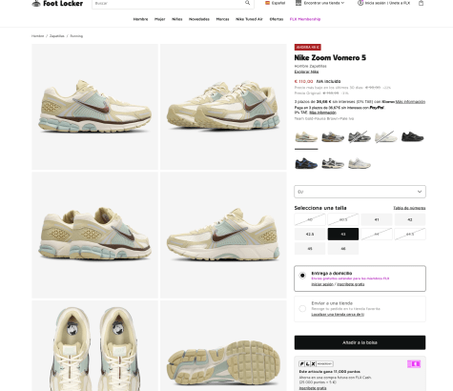Open the Español language selector

coord(278,3)
